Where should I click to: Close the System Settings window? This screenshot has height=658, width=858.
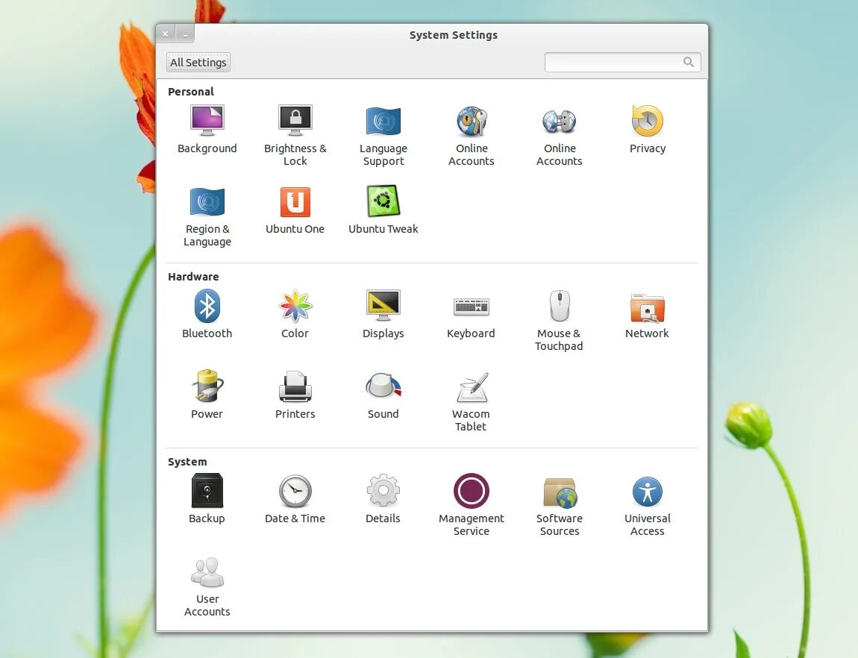[165, 34]
